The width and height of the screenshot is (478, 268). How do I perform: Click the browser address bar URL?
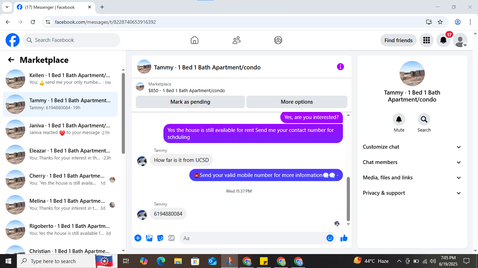tap(105, 22)
